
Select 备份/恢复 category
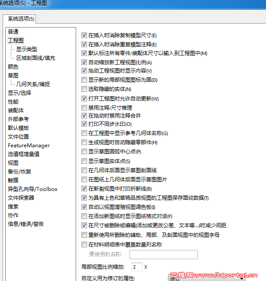click(x=20, y=171)
